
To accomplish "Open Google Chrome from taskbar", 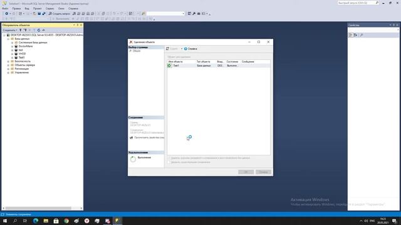I will (x=66, y=221).
